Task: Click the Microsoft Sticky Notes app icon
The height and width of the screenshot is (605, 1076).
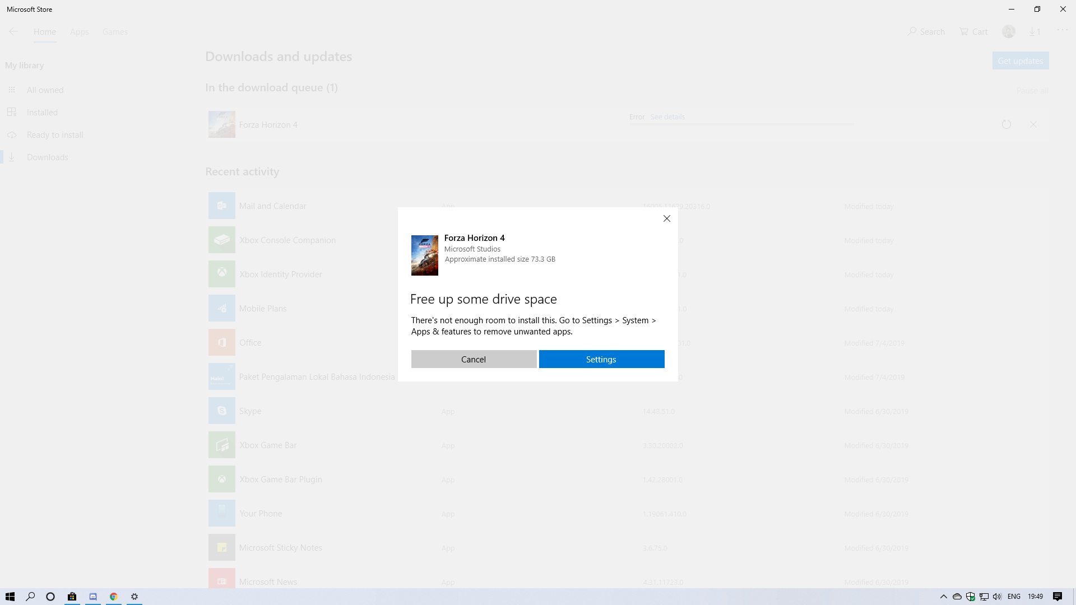Action: pos(222,547)
